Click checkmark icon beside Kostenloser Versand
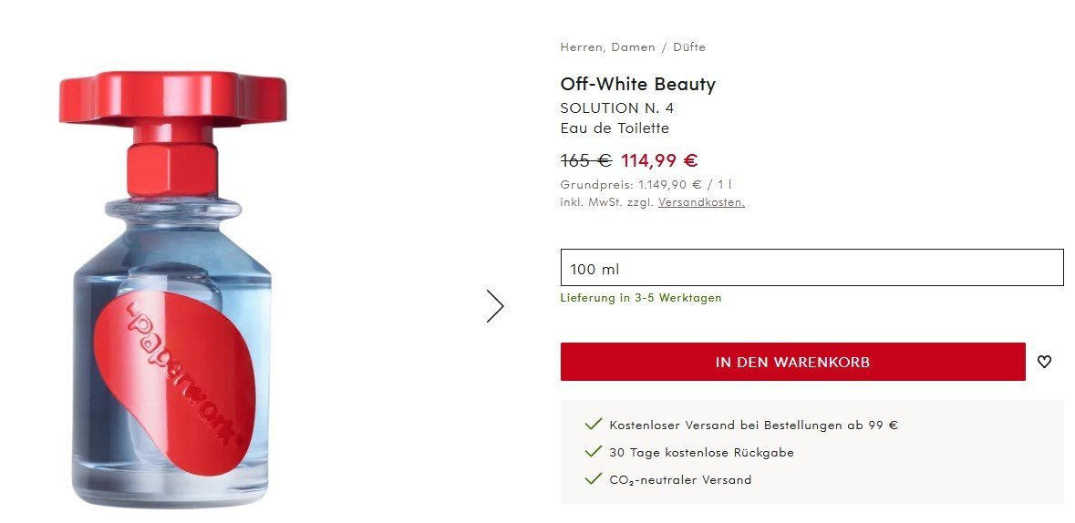This screenshot has height=523, width=1075. click(594, 425)
